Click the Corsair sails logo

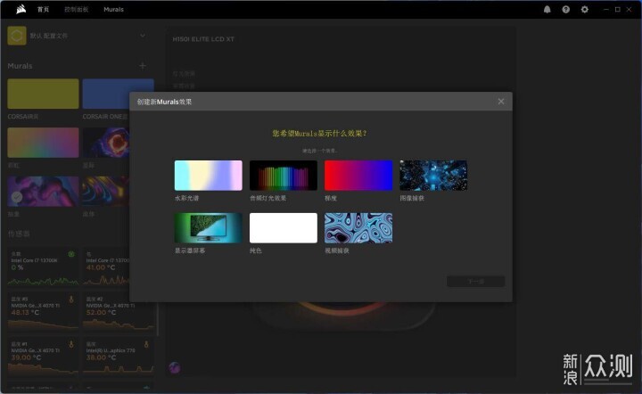pyautogui.click(x=21, y=9)
